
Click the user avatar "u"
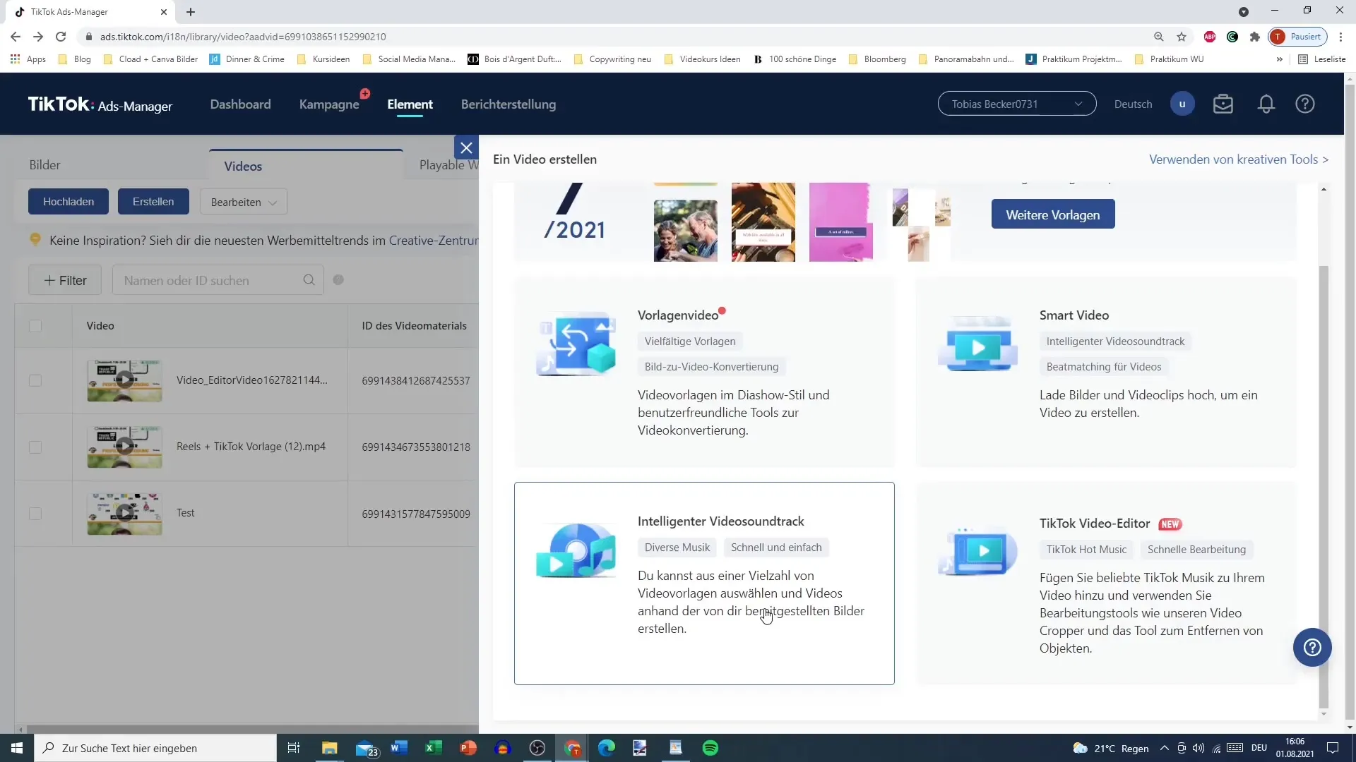pos(1182,104)
